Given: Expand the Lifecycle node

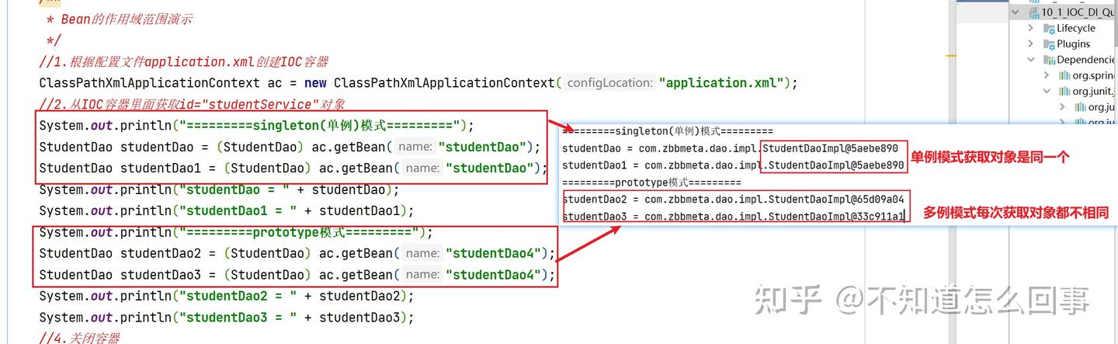Looking at the screenshot, I should tap(1031, 28).
